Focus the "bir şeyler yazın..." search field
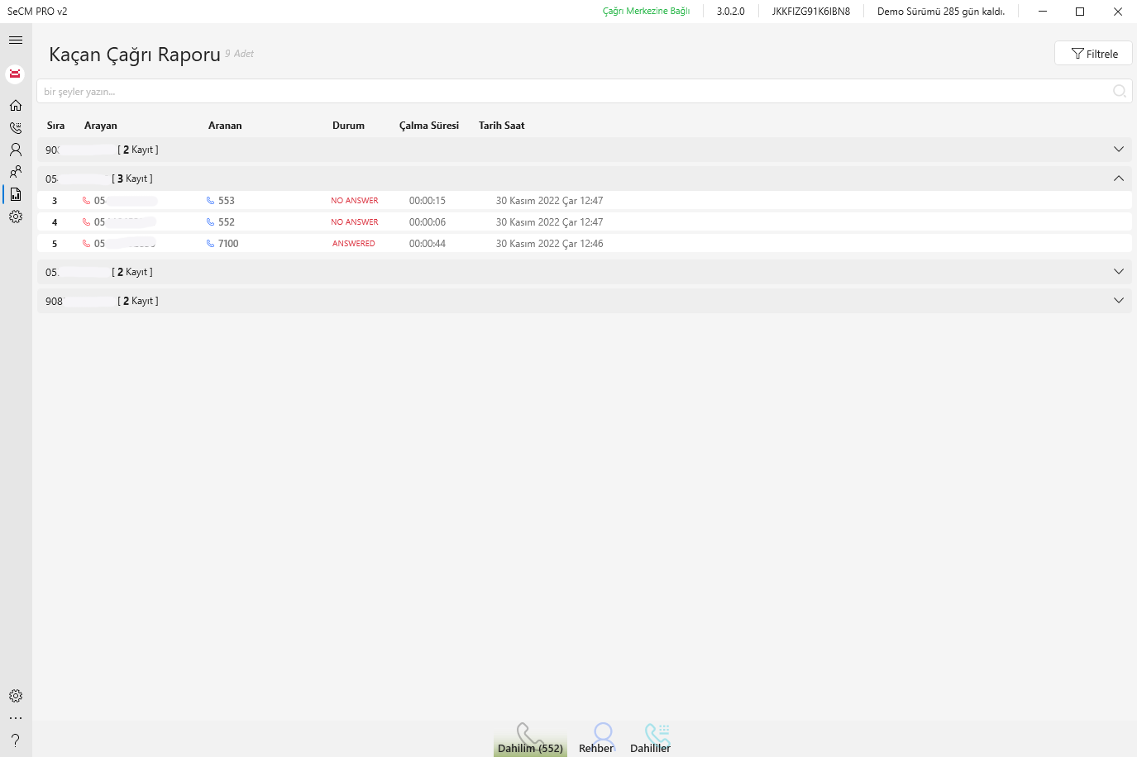 (571, 92)
